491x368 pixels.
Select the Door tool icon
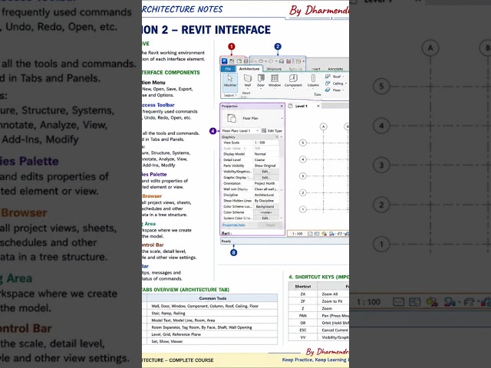[x=261, y=78]
